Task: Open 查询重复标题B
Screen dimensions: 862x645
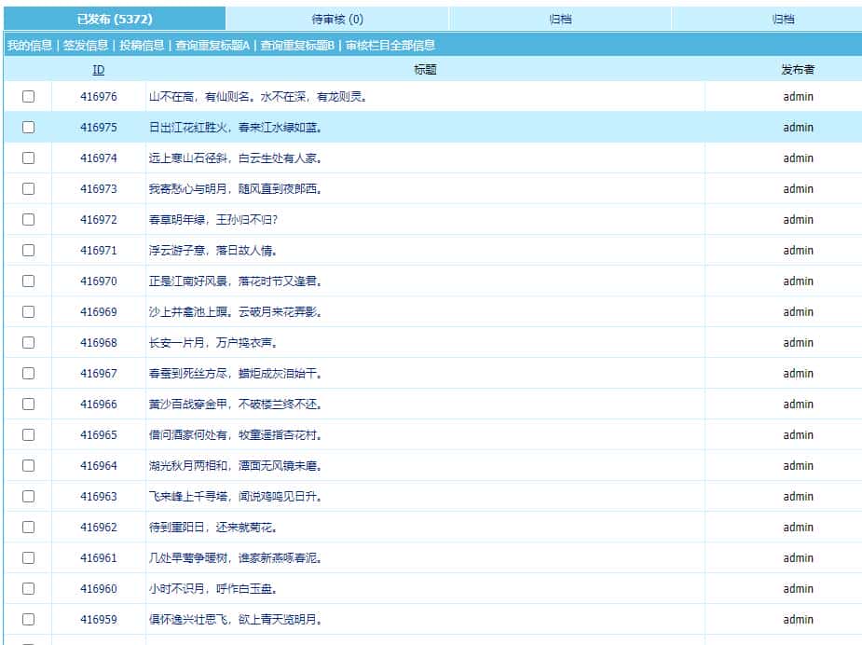Action: pos(297,46)
